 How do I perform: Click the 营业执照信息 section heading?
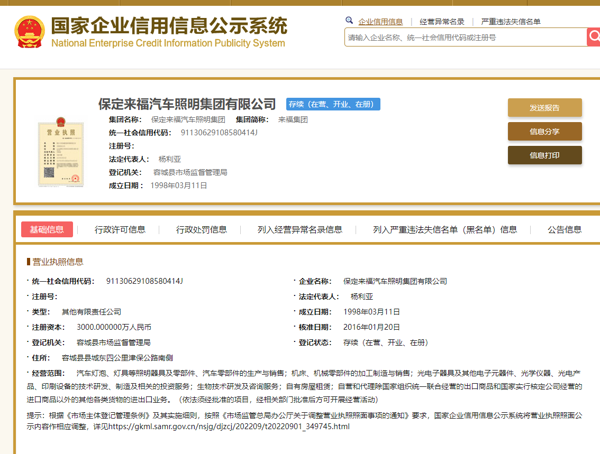[57, 262]
